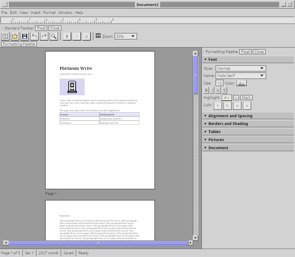Open the Insert menu

pyautogui.click(x=36, y=13)
